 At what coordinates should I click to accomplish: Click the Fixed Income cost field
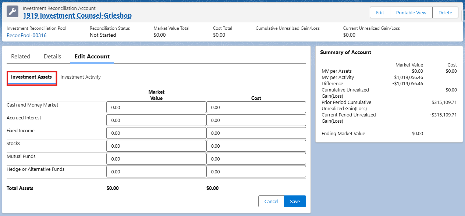(256, 133)
